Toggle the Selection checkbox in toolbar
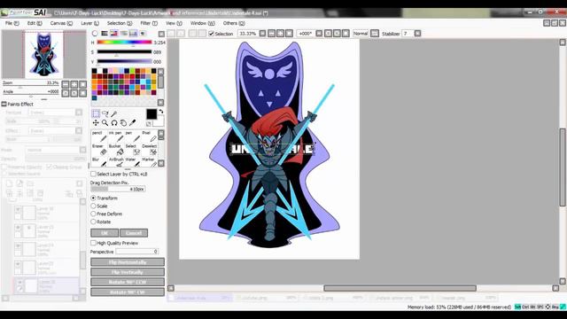This screenshot has width=567, height=319. click(x=212, y=34)
